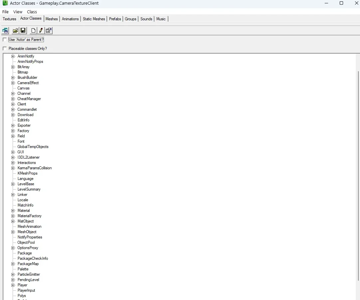Select the Interactions class label
The image size is (360, 300).
(x=27, y=163)
